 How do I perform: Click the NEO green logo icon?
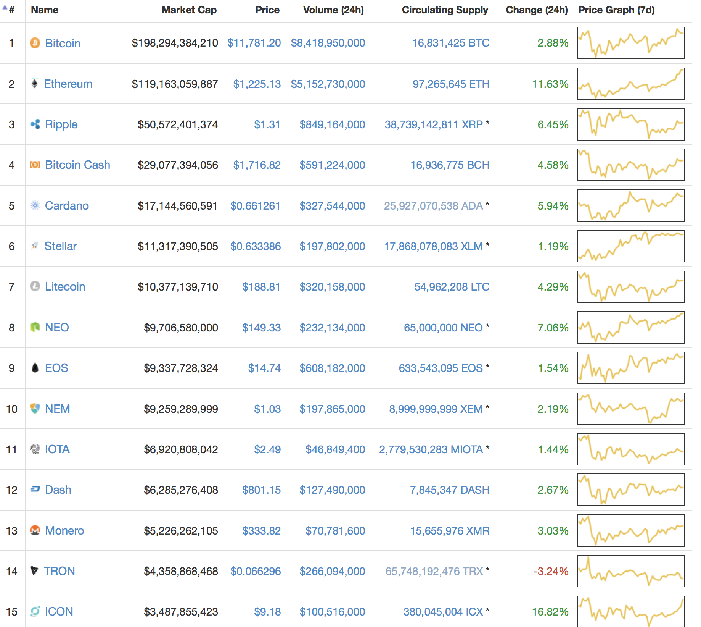click(x=35, y=327)
